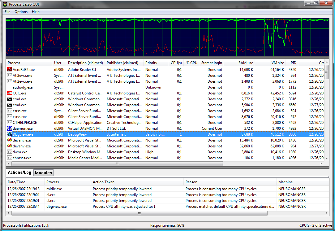Click 'Processor(s) utilization: 15%' status text
This screenshot has width=335, height=231.
(x=26, y=225)
